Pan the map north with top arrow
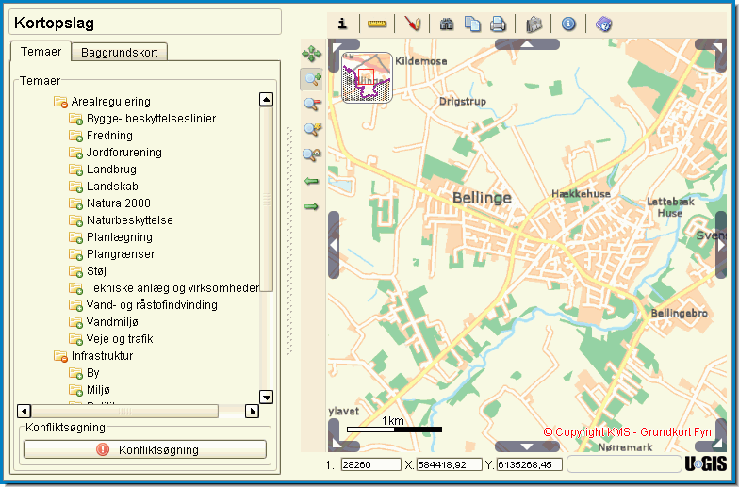Viewport: 739px width, 487px height. 527,44
